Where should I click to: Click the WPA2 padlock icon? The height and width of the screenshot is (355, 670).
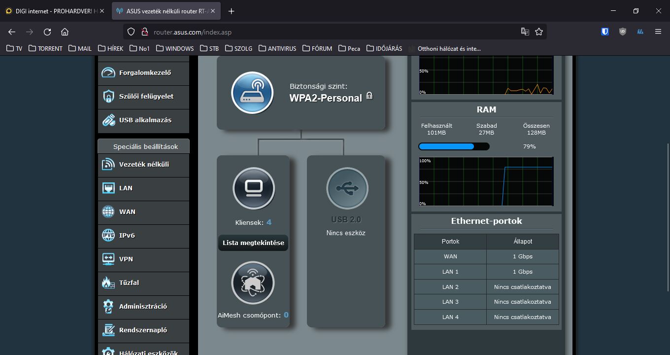[x=369, y=96]
